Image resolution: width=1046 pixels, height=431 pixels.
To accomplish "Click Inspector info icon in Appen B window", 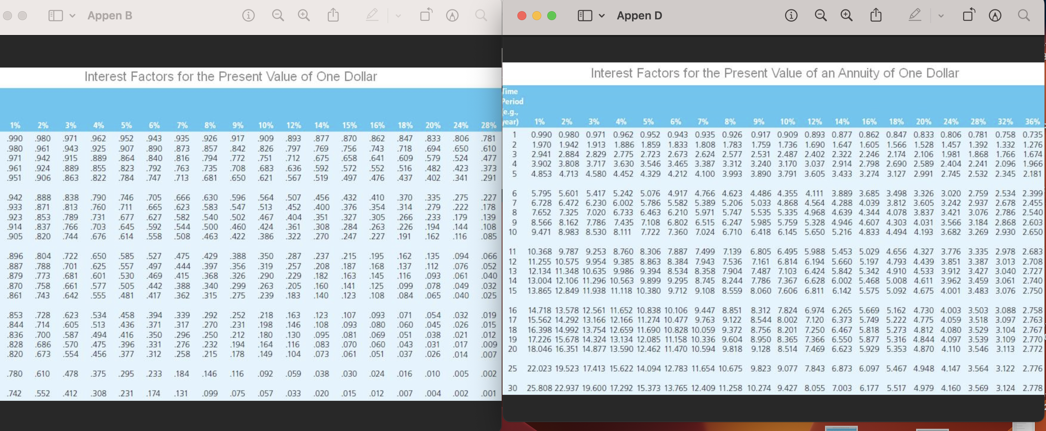I will click(249, 15).
